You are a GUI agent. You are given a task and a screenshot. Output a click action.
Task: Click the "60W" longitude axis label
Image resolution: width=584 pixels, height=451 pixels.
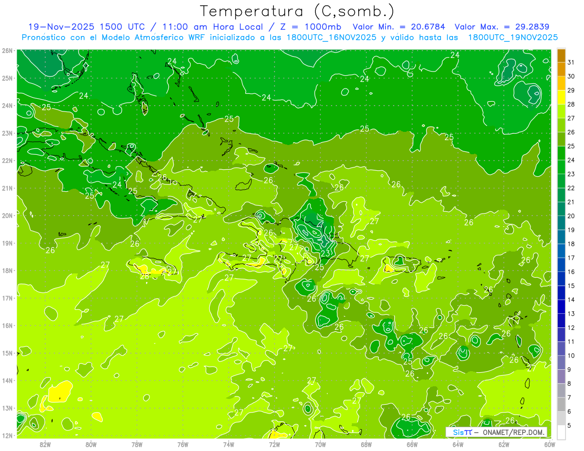[550, 444]
